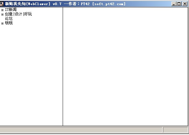The image size is (189, 135).
Task: Click inside the empty right content pane
Action: (125, 67)
